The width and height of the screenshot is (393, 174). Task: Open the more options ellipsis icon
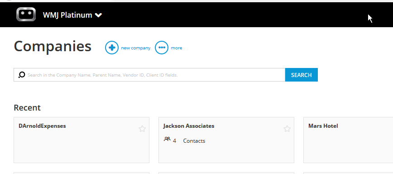pyautogui.click(x=162, y=48)
